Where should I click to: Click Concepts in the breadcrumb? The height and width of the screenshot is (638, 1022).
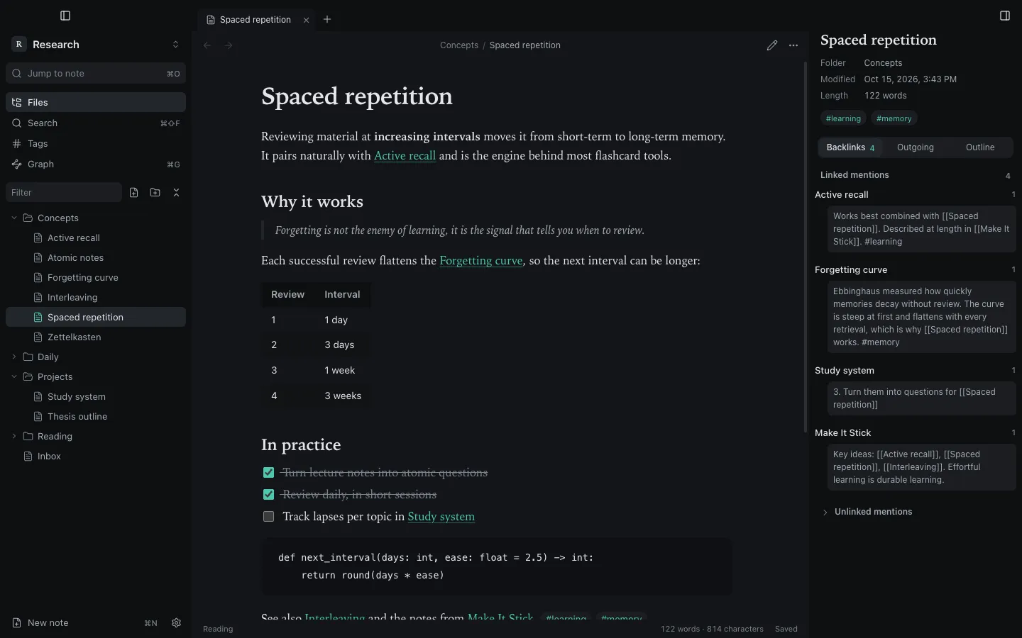pos(459,45)
